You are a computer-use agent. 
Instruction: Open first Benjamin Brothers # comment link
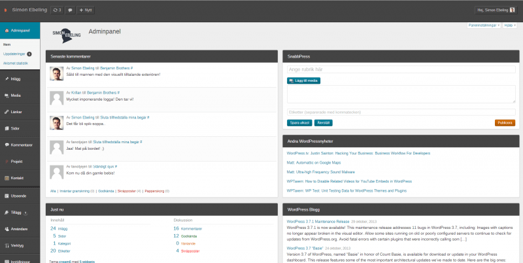tap(116, 68)
